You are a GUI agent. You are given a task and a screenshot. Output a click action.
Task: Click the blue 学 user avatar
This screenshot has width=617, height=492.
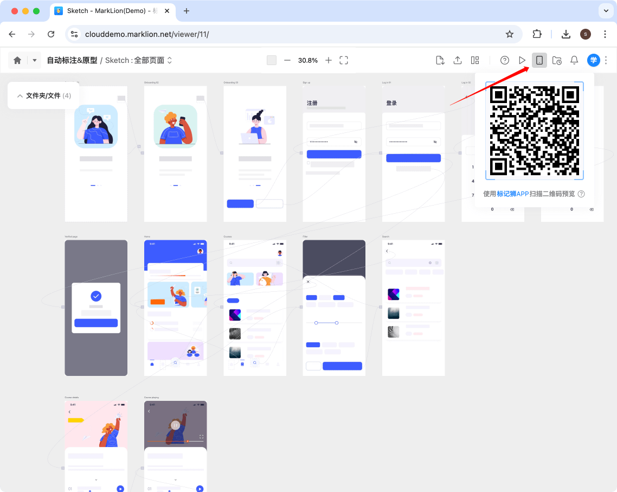[x=593, y=60]
